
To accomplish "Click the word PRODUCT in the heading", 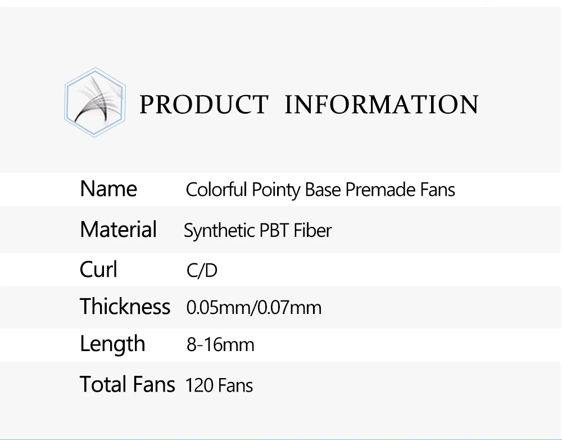I will (203, 105).
